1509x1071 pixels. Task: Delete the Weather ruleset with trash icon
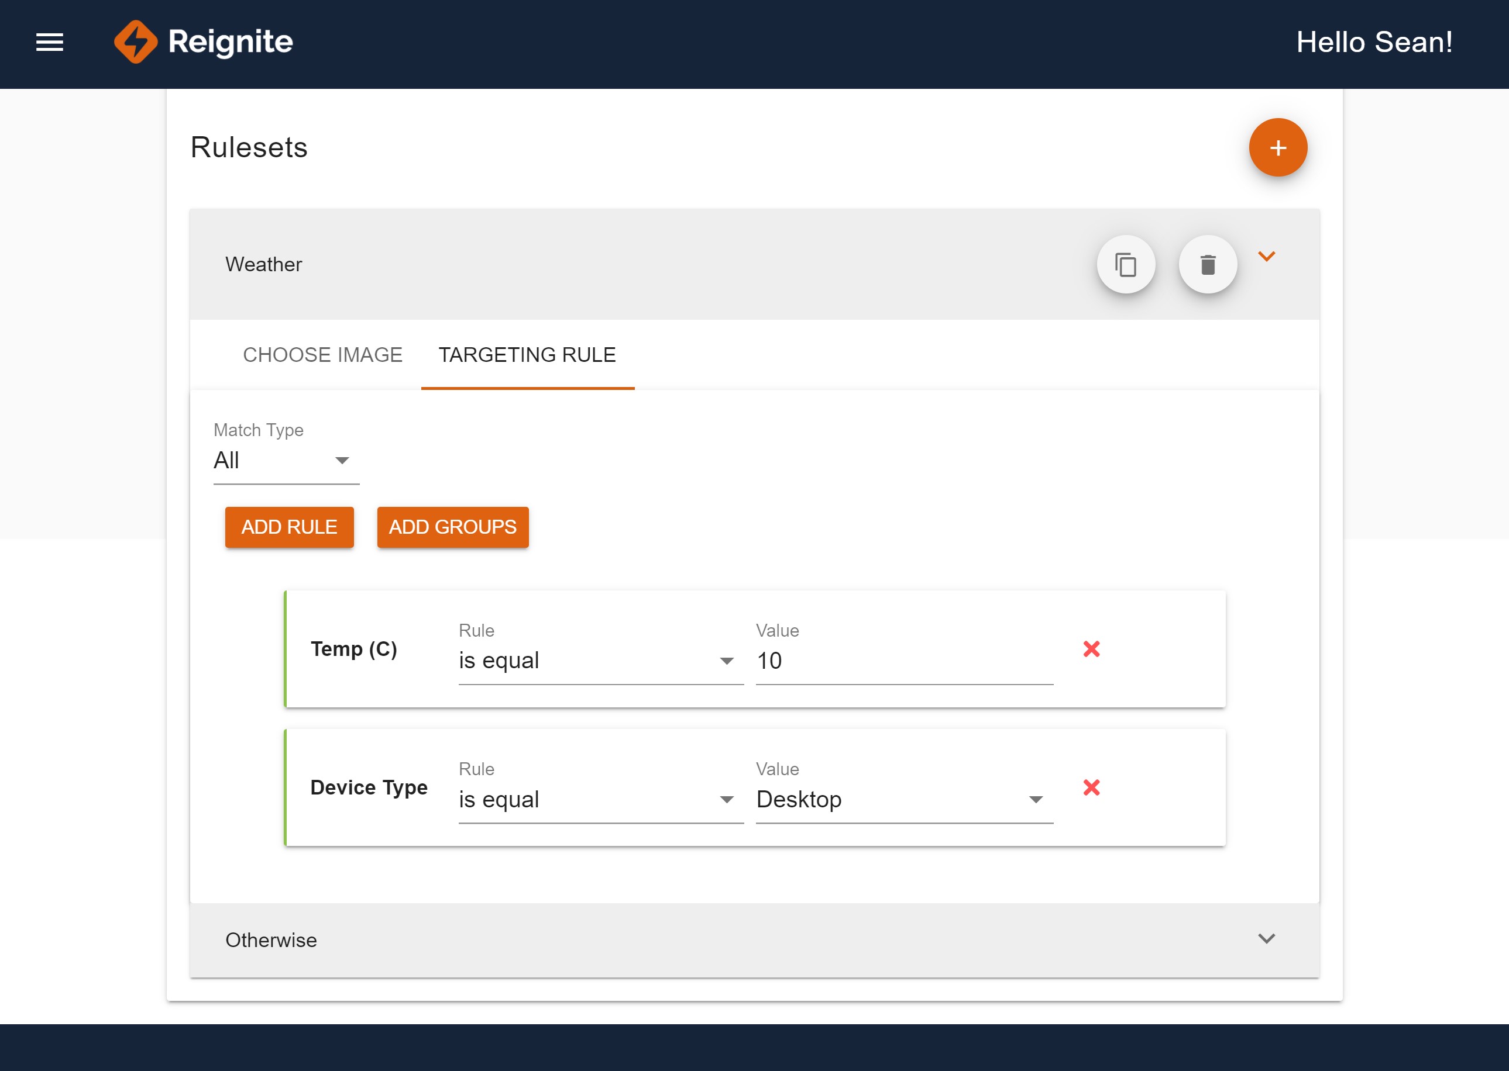click(x=1207, y=264)
